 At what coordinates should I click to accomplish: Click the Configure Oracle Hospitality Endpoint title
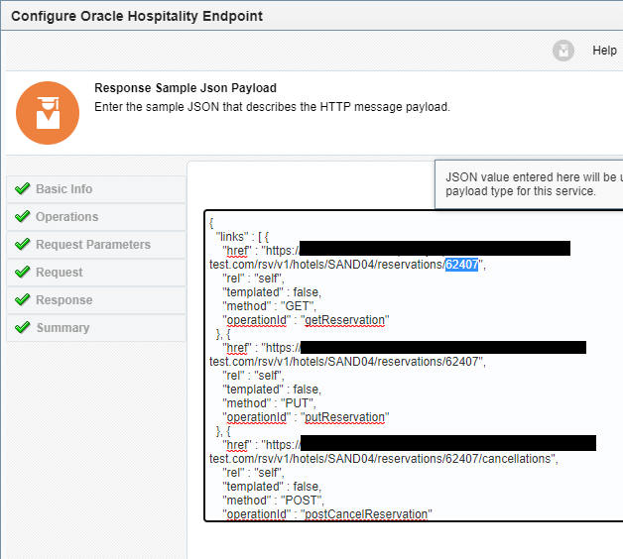(x=137, y=16)
